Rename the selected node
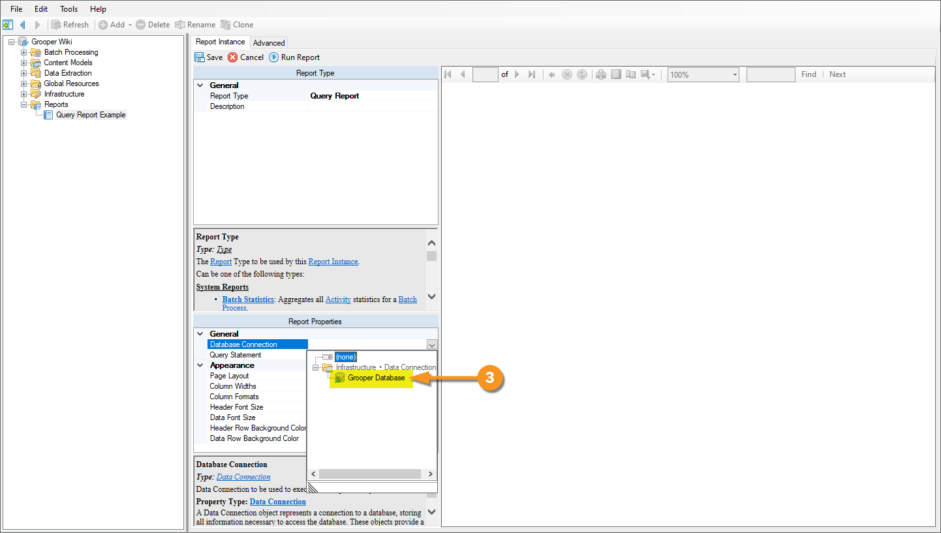 pos(195,25)
